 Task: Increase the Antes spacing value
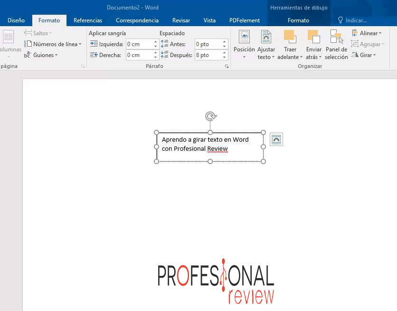pyautogui.click(x=224, y=42)
